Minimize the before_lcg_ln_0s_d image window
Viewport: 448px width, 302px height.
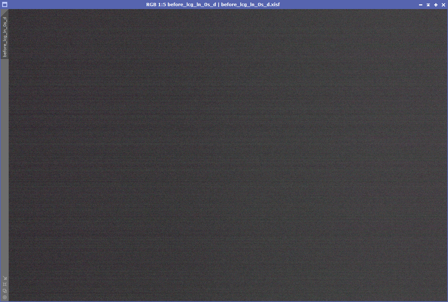tap(420, 5)
